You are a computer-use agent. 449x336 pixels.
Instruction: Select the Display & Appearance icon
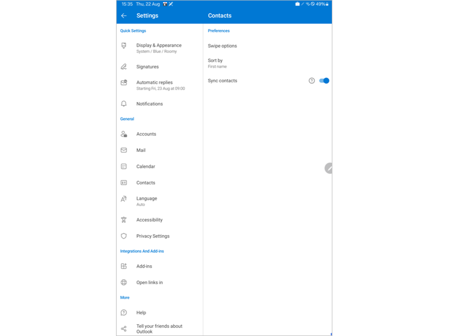(123, 45)
